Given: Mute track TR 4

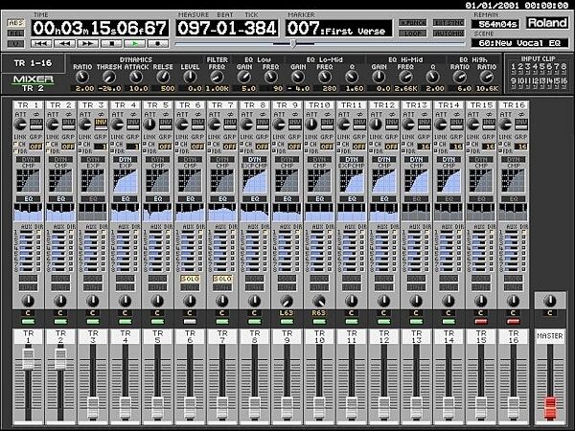Looking at the screenshot, I should (126, 287).
